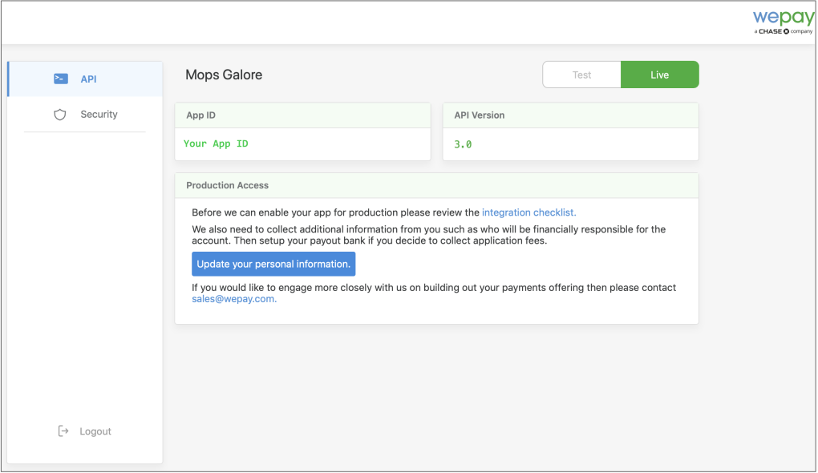Image resolution: width=818 pixels, height=473 pixels.
Task: Go to the Security sidebar menu label
Action: (99, 115)
